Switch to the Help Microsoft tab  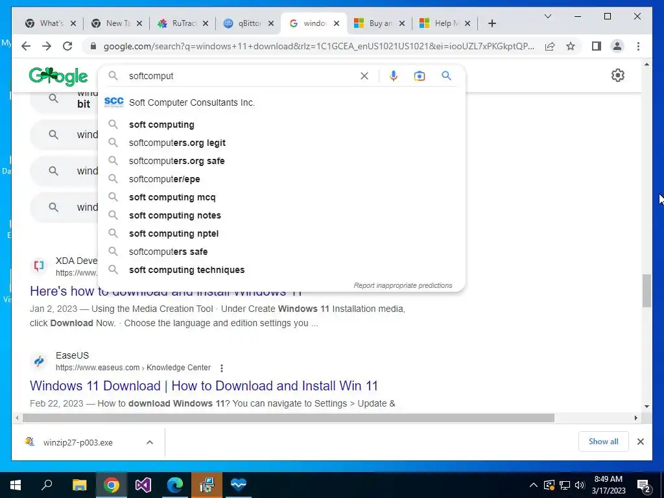point(445,23)
